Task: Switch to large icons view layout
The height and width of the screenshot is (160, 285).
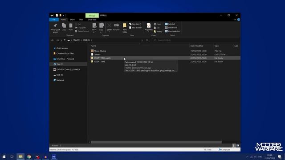Action: pos(238,145)
